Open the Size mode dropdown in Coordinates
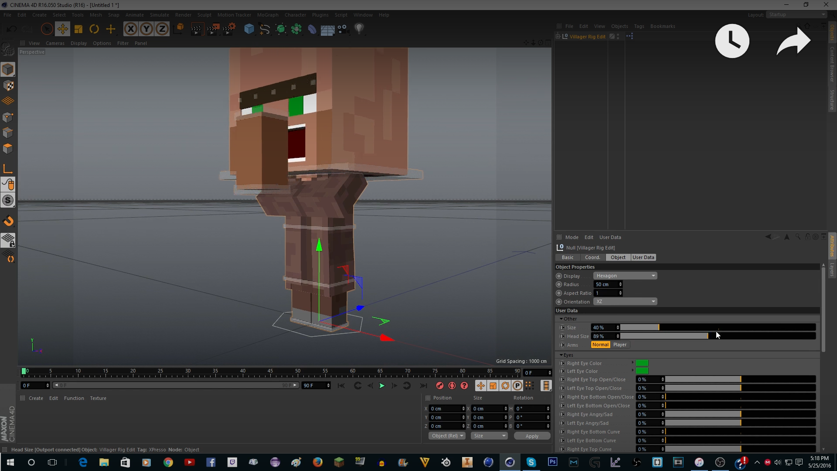The height and width of the screenshot is (471, 837). pyautogui.click(x=490, y=436)
